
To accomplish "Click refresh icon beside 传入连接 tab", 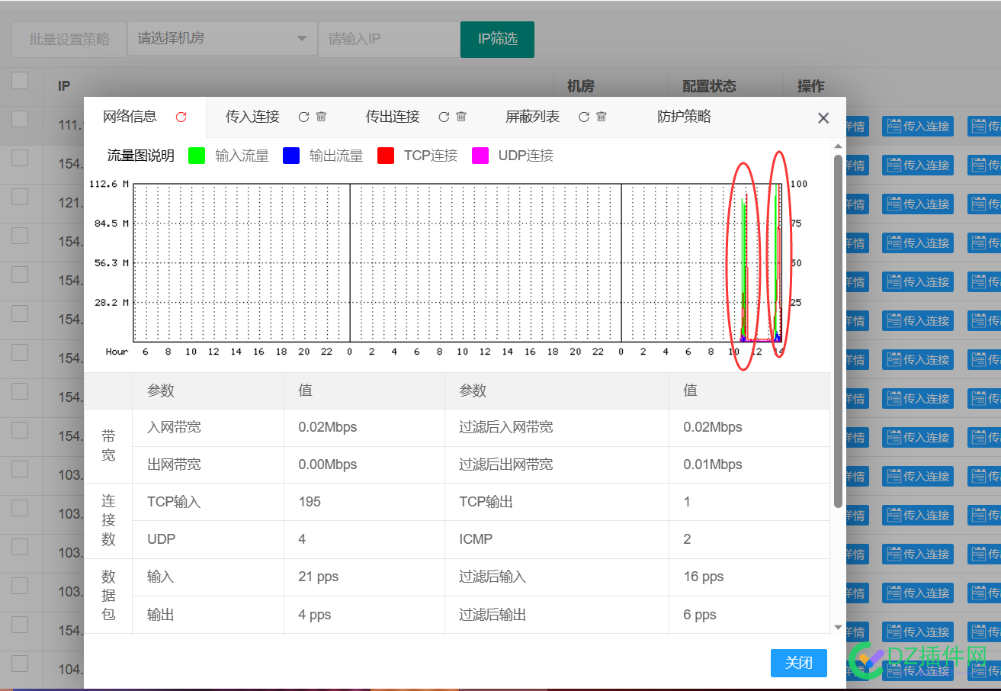I will point(303,117).
